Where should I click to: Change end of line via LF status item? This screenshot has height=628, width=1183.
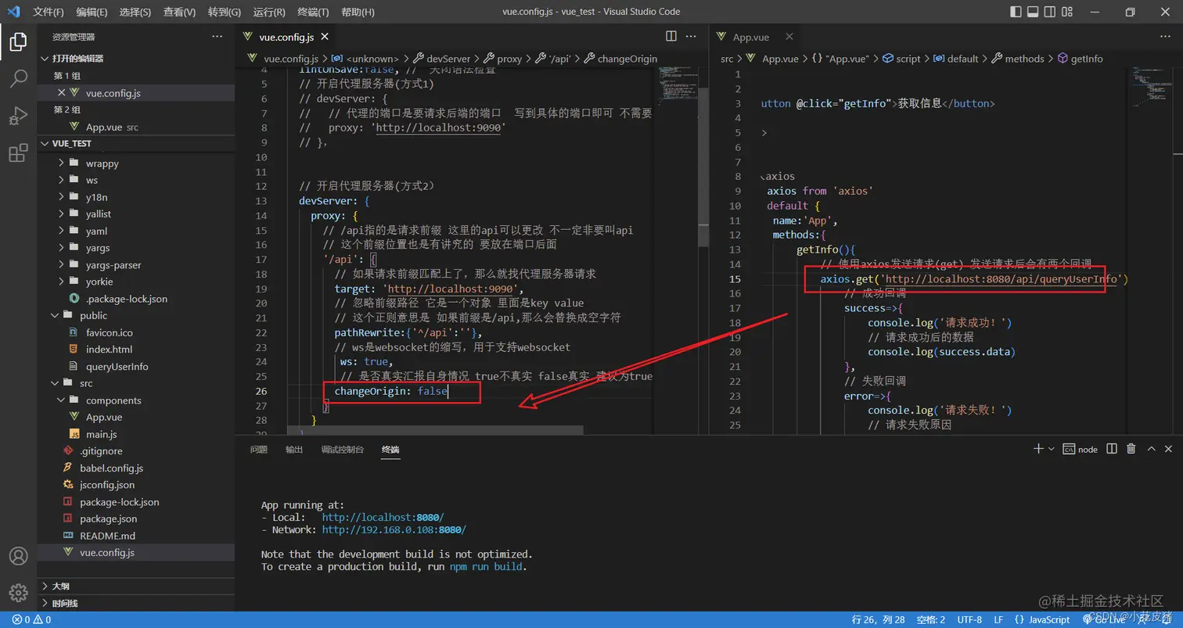pos(998,619)
